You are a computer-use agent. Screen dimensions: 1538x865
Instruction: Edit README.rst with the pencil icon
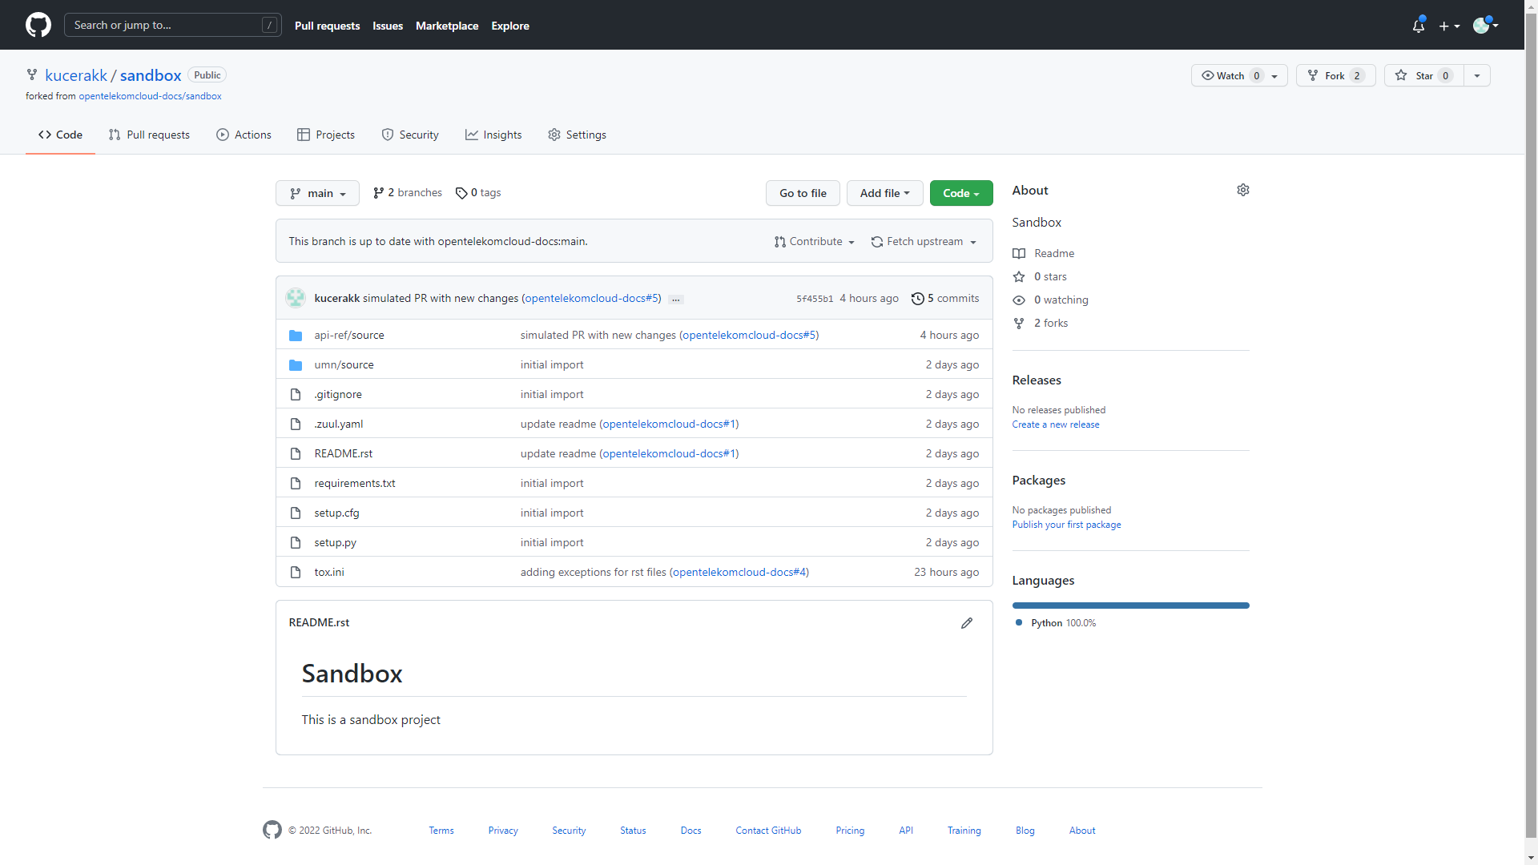967,623
